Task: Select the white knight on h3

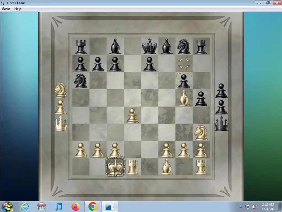Action: (x=201, y=132)
